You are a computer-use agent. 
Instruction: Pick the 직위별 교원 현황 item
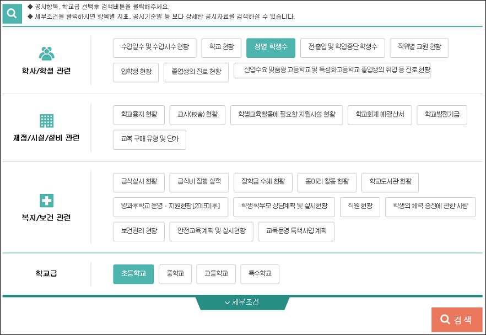[x=419, y=48]
